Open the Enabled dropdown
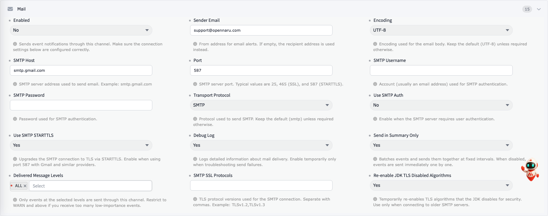The image size is (548, 216). coord(81,30)
